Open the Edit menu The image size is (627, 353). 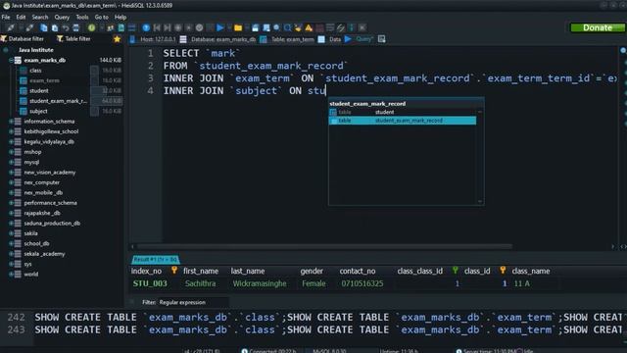pyautogui.click(x=21, y=18)
